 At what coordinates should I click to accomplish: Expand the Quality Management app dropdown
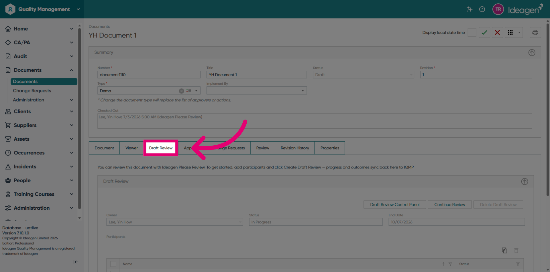[78, 9]
